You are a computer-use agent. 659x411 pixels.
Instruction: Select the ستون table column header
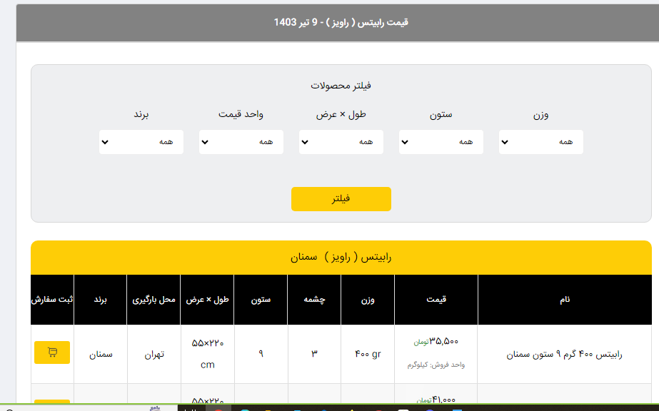(x=261, y=300)
